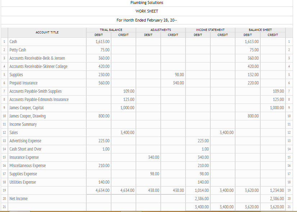Select Supplies trial balance debit 230.00
297x212 pixels.
(x=99, y=75)
